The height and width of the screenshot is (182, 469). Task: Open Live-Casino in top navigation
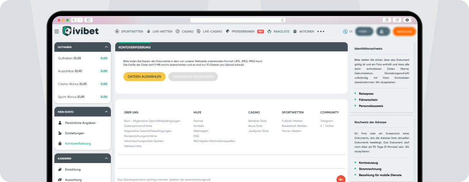coord(212,31)
